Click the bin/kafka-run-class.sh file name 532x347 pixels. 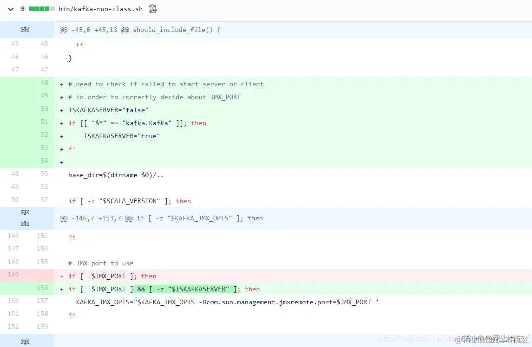click(x=100, y=9)
